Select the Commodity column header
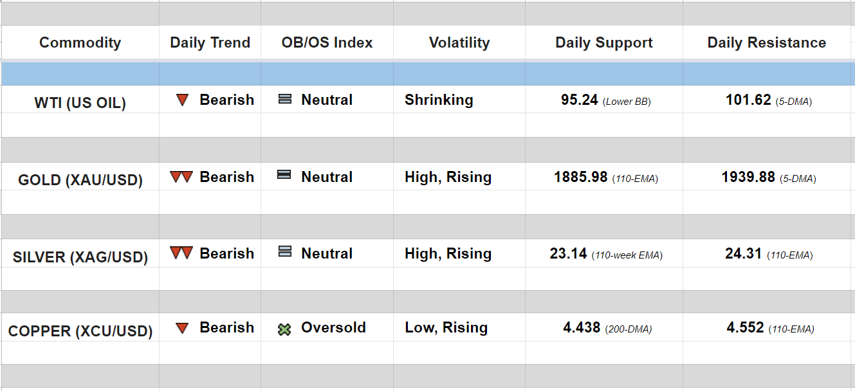The image size is (855, 391). 80,42
